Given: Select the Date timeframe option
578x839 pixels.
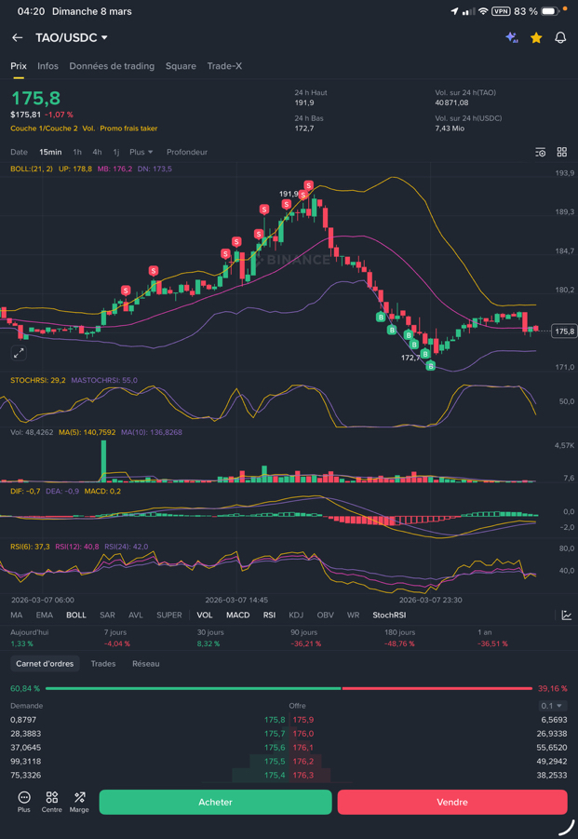Looking at the screenshot, I should [19, 152].
